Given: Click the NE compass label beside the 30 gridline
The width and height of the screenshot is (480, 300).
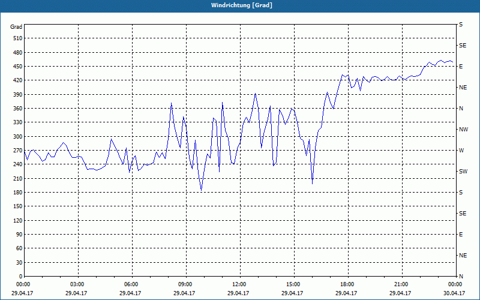Looking at the screenshot, I should click(463, 256).
